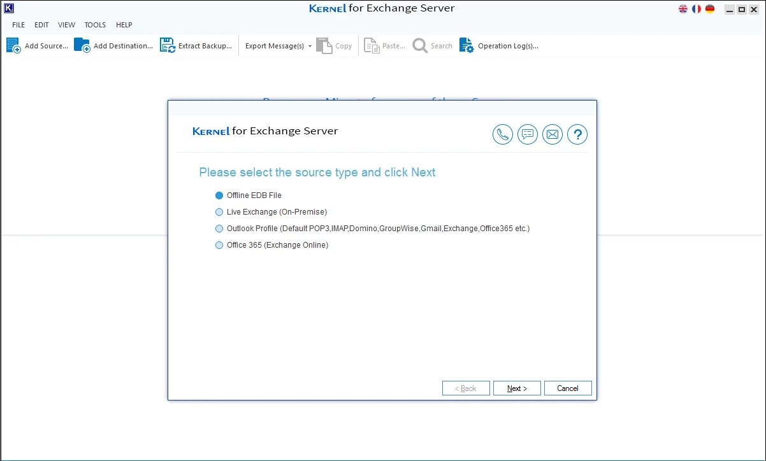Open the TOOLS menu
Image resolution: width=766 pixels, height=461 pixels.
(x=95, y=25)
